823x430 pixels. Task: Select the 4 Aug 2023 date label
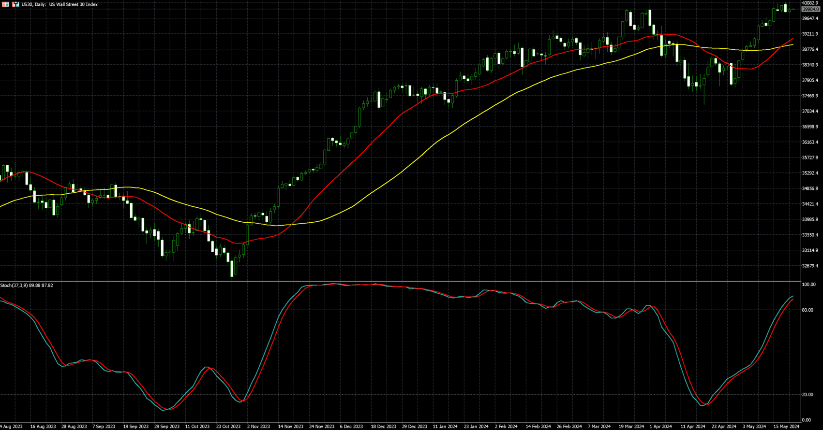click(11, 427)
